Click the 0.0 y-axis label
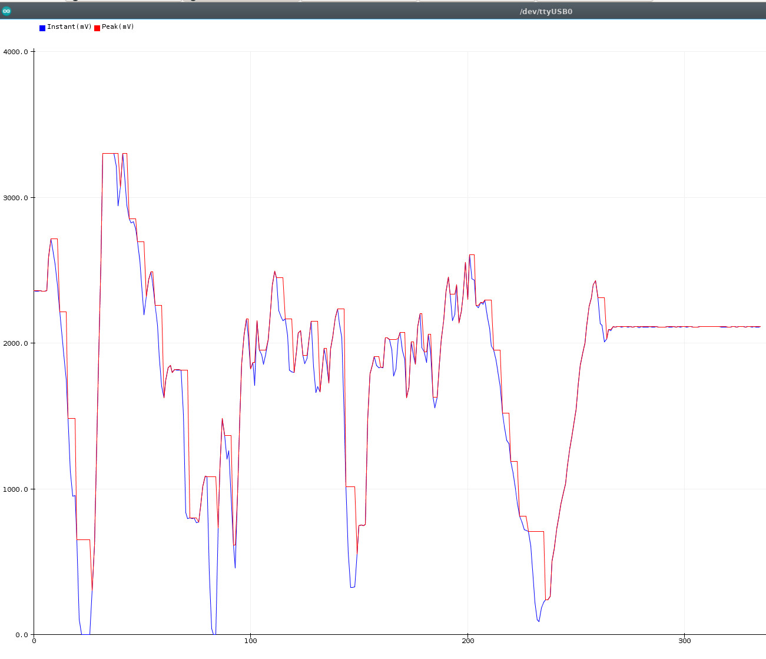Screen dimensions: 766x659 click(21, 635)
